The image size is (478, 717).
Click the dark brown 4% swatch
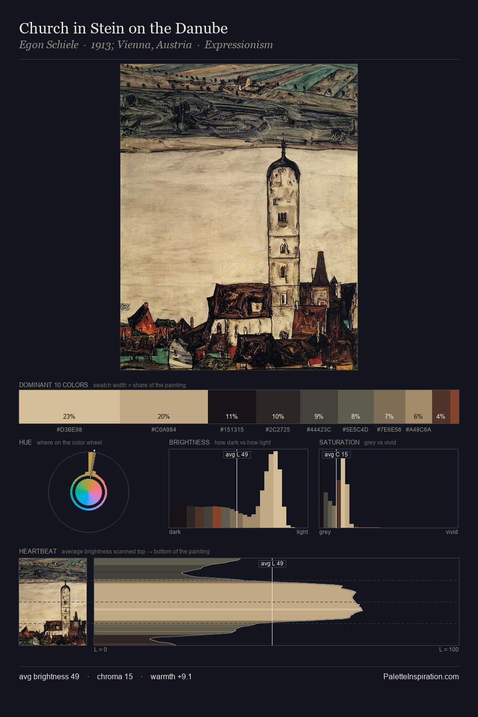point(441,407)
